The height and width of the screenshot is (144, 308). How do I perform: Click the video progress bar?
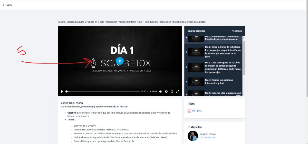click(x=103, y=92)
